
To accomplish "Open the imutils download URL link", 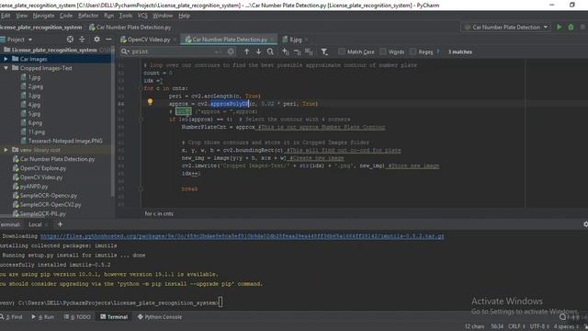I will pyautogui.click(x=243, y=236).
